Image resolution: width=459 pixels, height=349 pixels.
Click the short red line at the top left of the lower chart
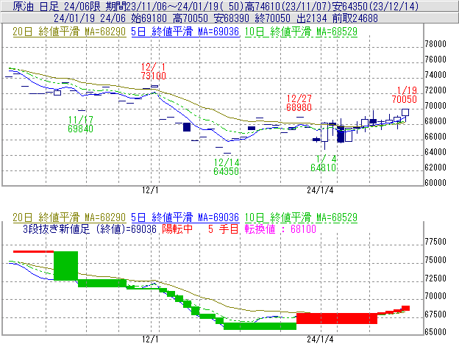pyautogui.click(x=33, y=251)
